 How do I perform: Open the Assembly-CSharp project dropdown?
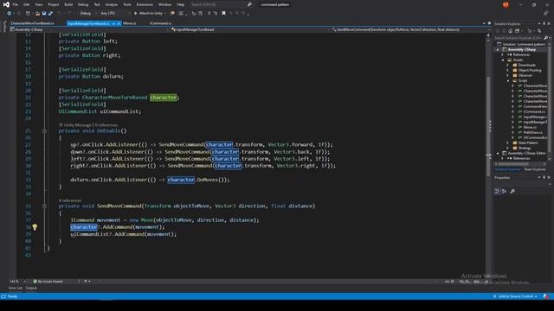(x=88, y=29)
